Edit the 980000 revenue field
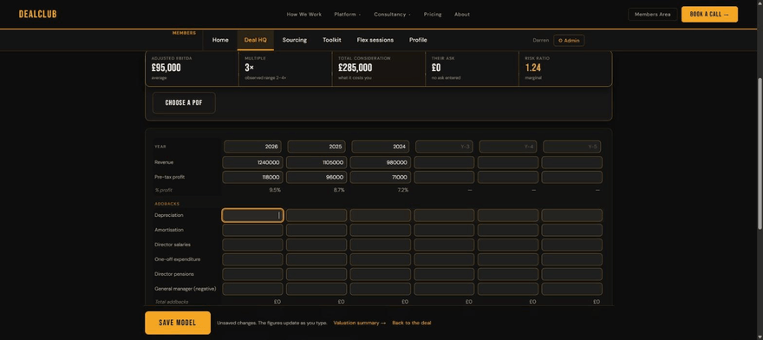This screenshot has width=763, height=340. (x=380, y=162)
